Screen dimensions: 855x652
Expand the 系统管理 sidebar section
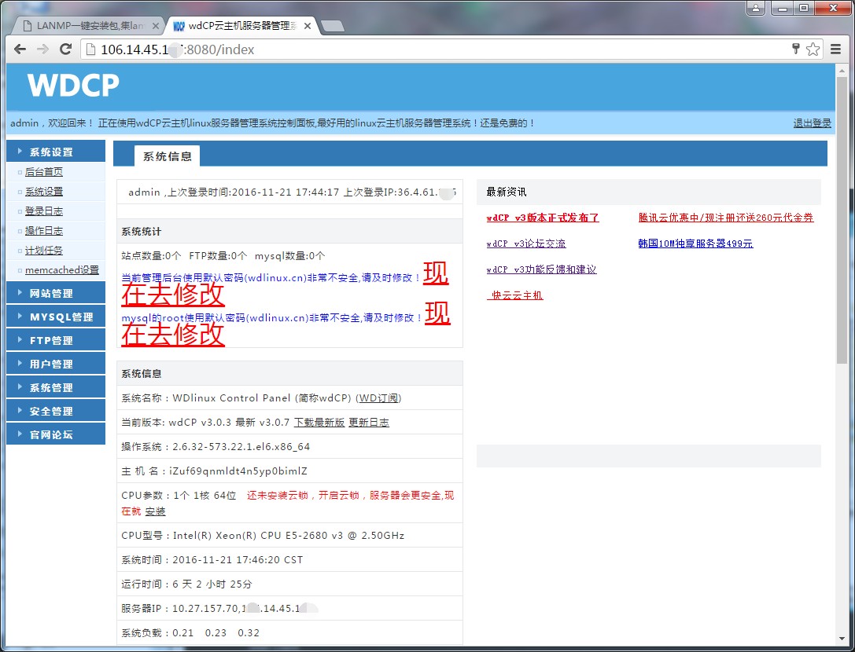pyautogui.click(x=56, y=387)
